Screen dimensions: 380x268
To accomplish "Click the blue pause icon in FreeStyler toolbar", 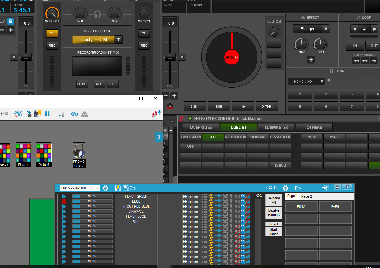I will click(x=47, y=114).
